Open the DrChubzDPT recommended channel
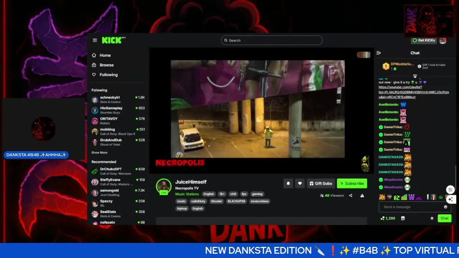459x258 pixels. tap(118, 171)
